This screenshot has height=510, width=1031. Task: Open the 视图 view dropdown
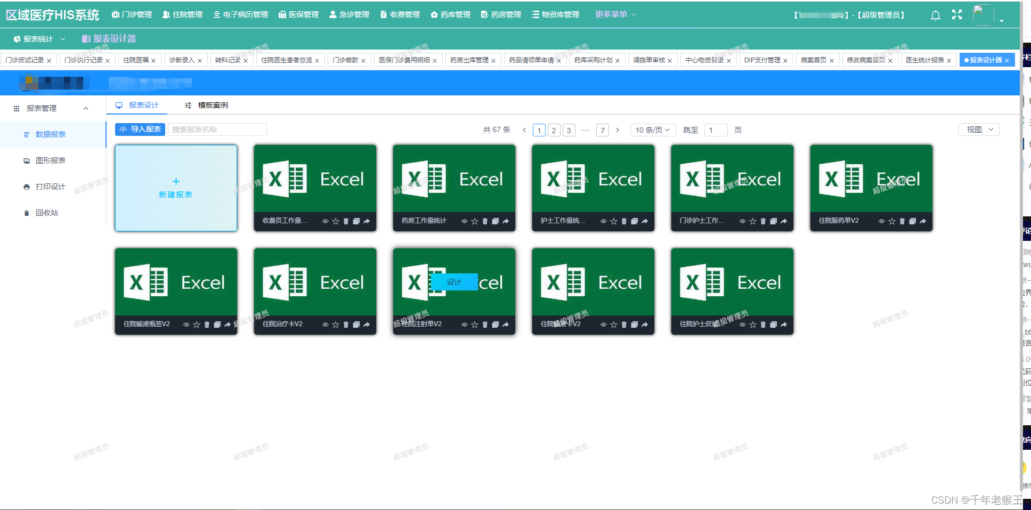point(979,129)
